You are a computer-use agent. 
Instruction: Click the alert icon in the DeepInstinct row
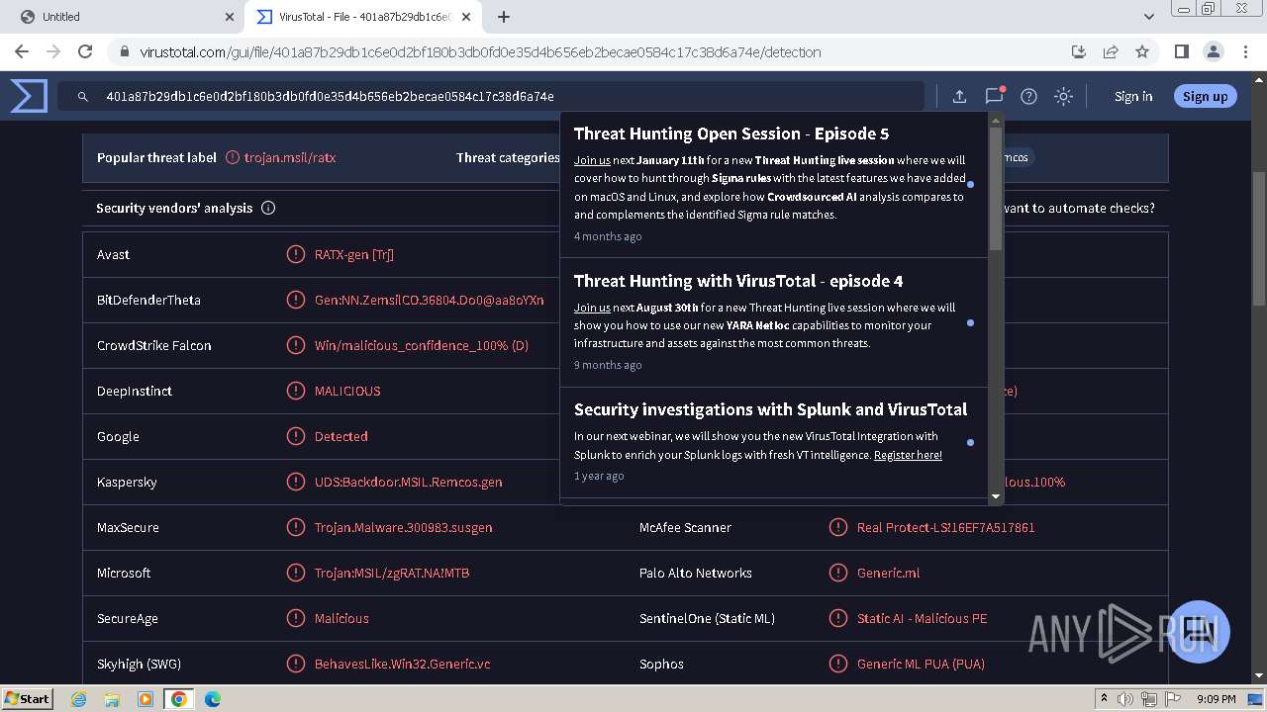coord(295,391)
